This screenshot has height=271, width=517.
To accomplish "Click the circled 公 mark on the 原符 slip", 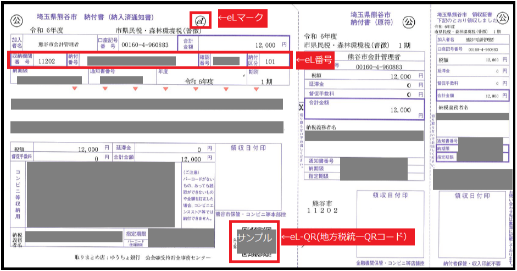I will click(409, 22).
